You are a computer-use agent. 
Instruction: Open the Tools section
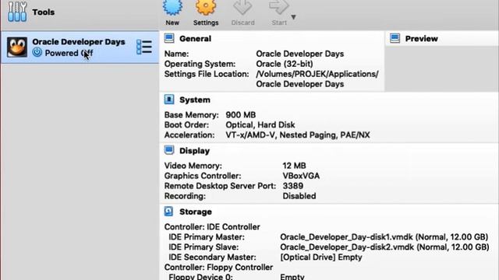[80, 14]
